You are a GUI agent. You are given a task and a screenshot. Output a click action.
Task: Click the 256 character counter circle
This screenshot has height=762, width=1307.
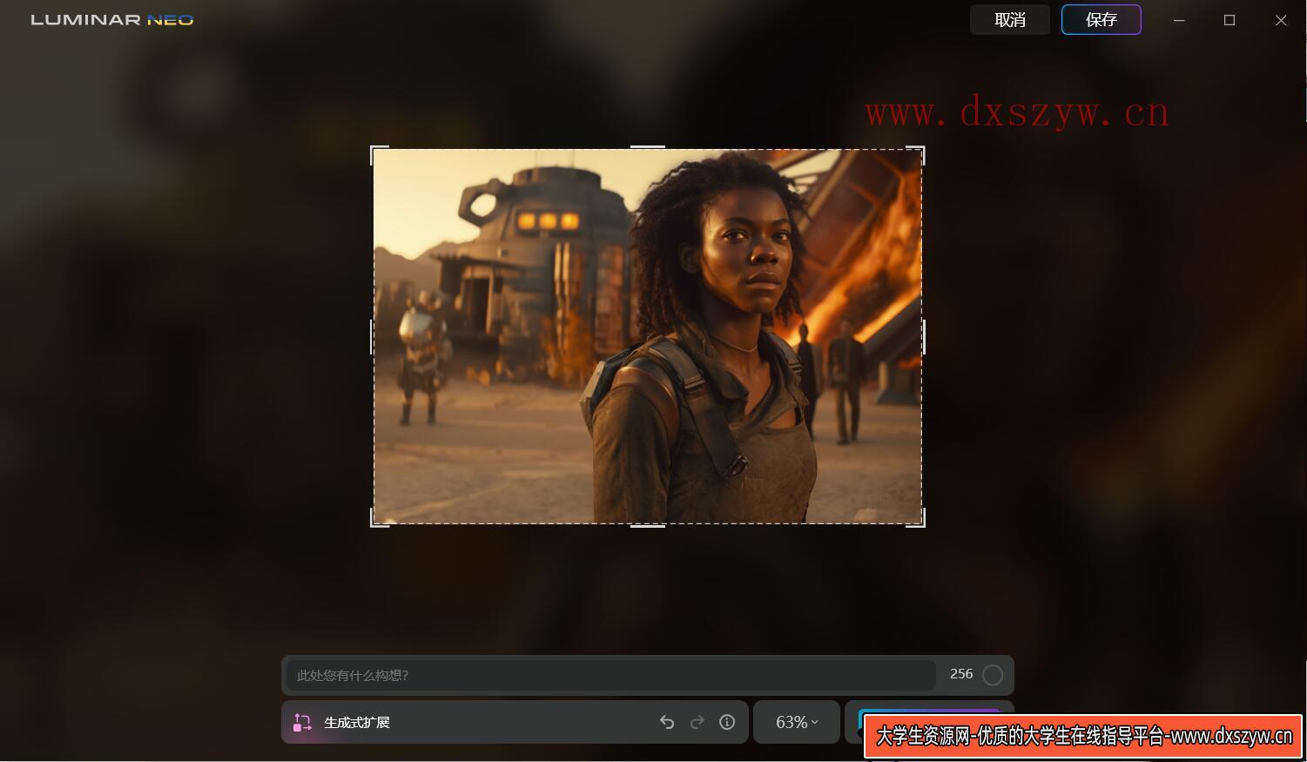pyautogui.click(x=993, y=675)
